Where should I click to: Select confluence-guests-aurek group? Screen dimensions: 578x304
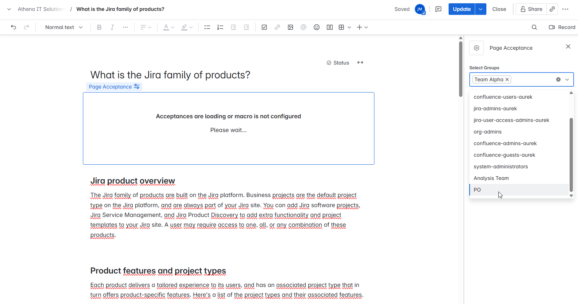pos(519,155)
